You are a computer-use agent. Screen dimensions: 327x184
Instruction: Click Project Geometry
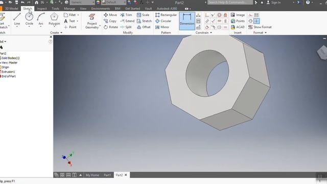tap(92, 21)
